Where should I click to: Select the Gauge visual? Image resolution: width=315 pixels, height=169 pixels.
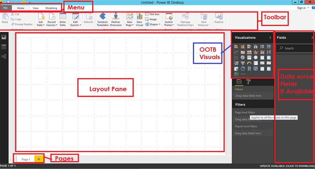click(x=249, y=63)
